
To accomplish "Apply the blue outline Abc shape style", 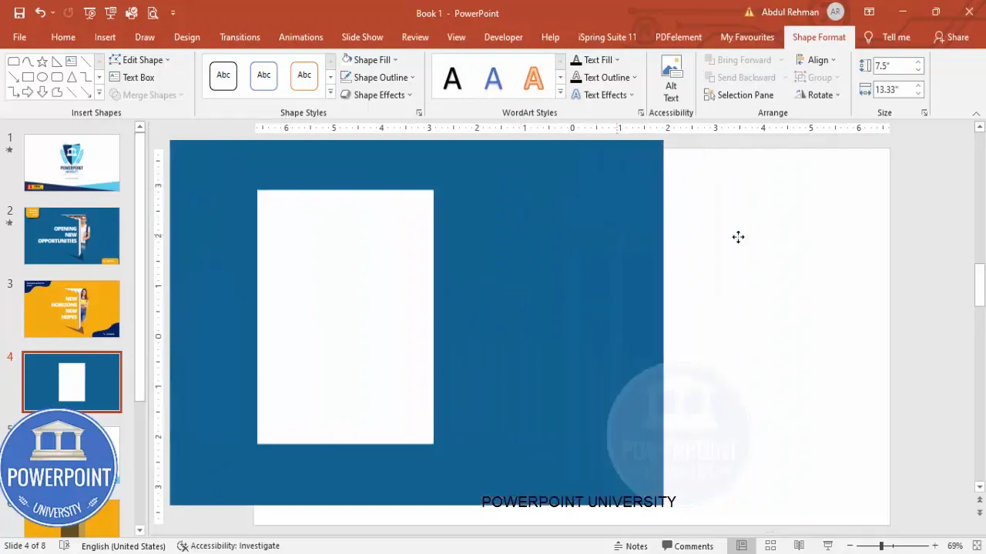I will click(263, 75).
